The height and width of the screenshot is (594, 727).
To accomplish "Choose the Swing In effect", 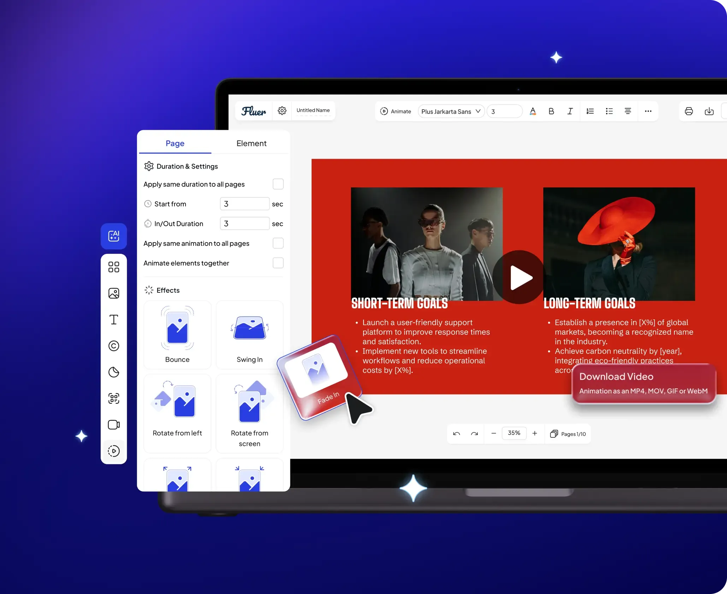I will 249,334.
